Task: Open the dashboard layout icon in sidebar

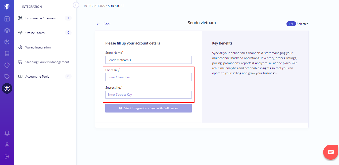Action: click(7, 19)
